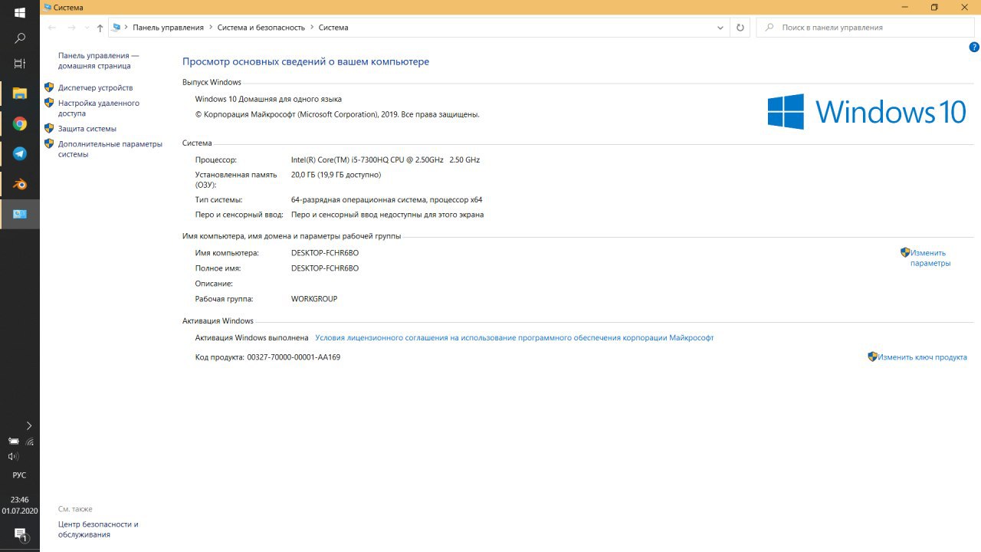Click the address bar computer icon
The image size is (981, 552).
click(x=116, y=28)
